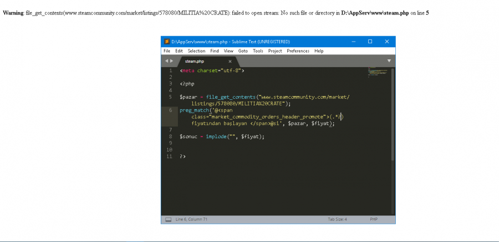Image resolution: width=499 pixels, height=242 pixels.
Task: Open the PHP syntax selector
Action: (x=374, y=219)
